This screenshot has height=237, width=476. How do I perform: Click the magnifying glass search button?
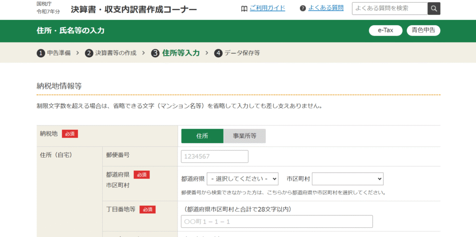[x=433, y=9]
